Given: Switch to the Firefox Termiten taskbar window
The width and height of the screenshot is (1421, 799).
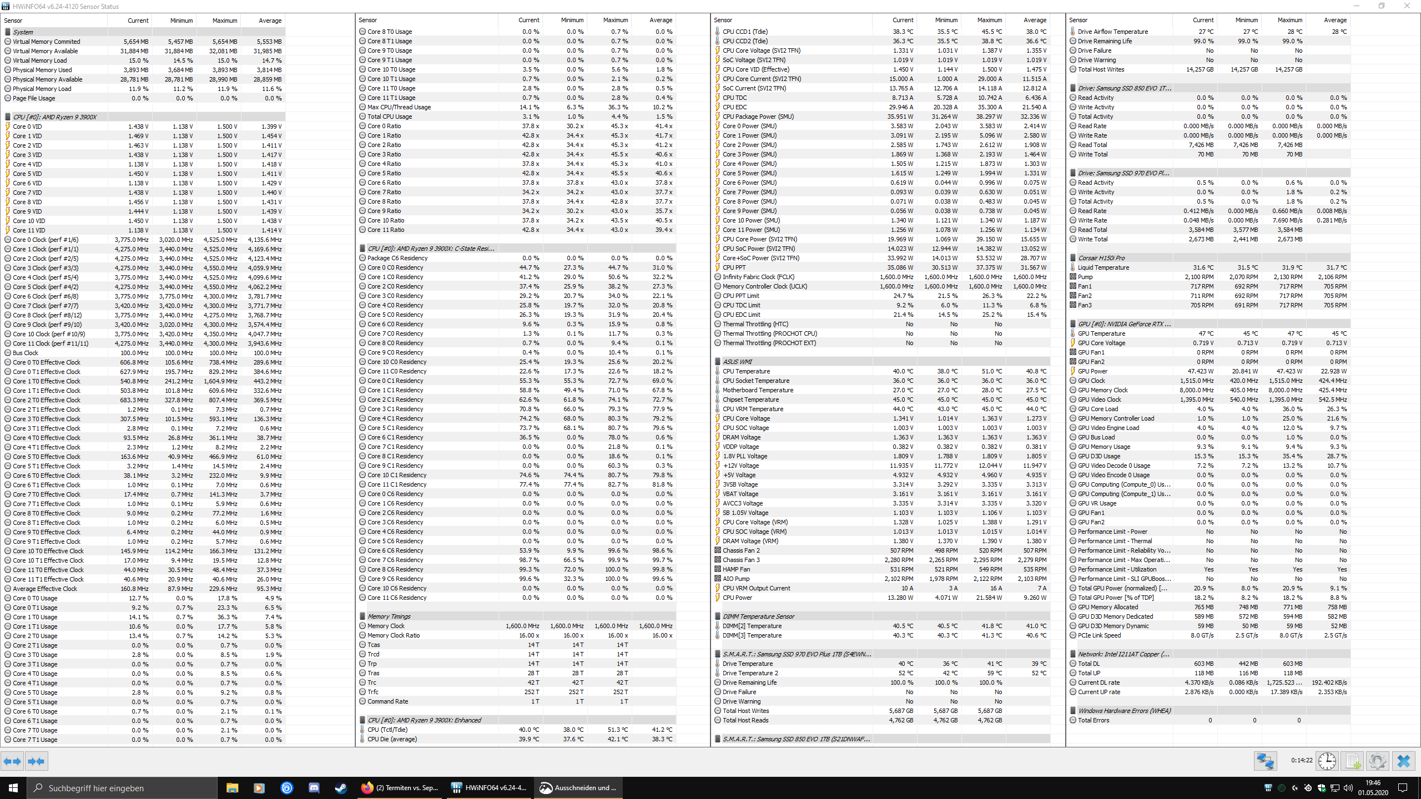Looking at the screenshot, I should [401, 788].
